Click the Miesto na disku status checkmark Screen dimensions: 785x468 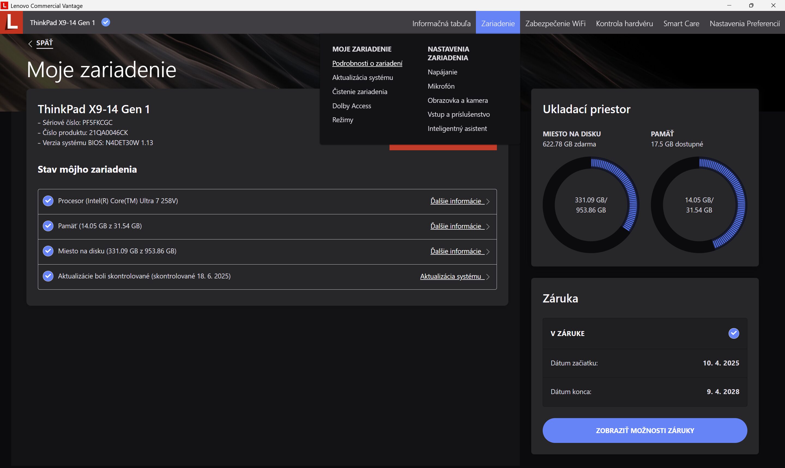pyautogui.click(x=48, y=251)
